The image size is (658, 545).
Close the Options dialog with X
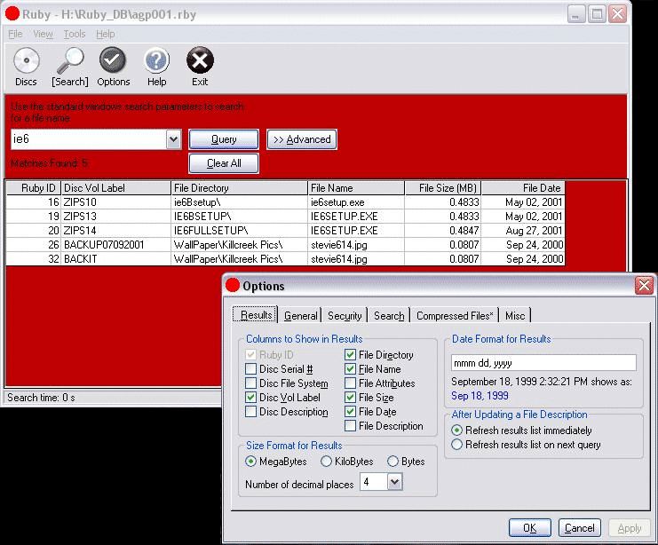click(x=644, y=286)
